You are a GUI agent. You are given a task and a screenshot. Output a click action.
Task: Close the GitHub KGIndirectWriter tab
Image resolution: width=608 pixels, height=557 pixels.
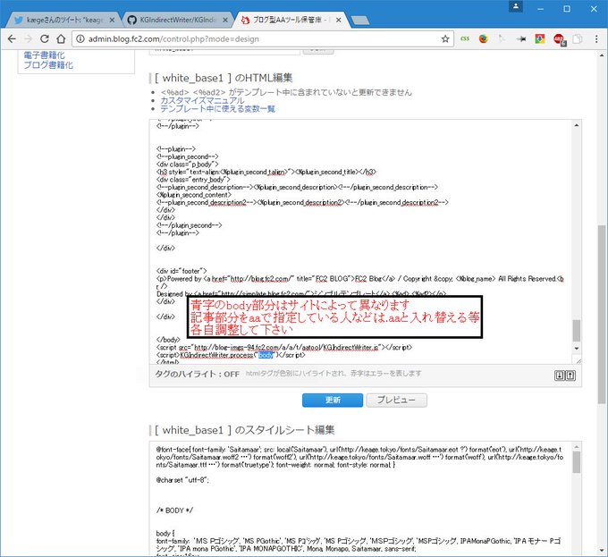tap(225, 20)
